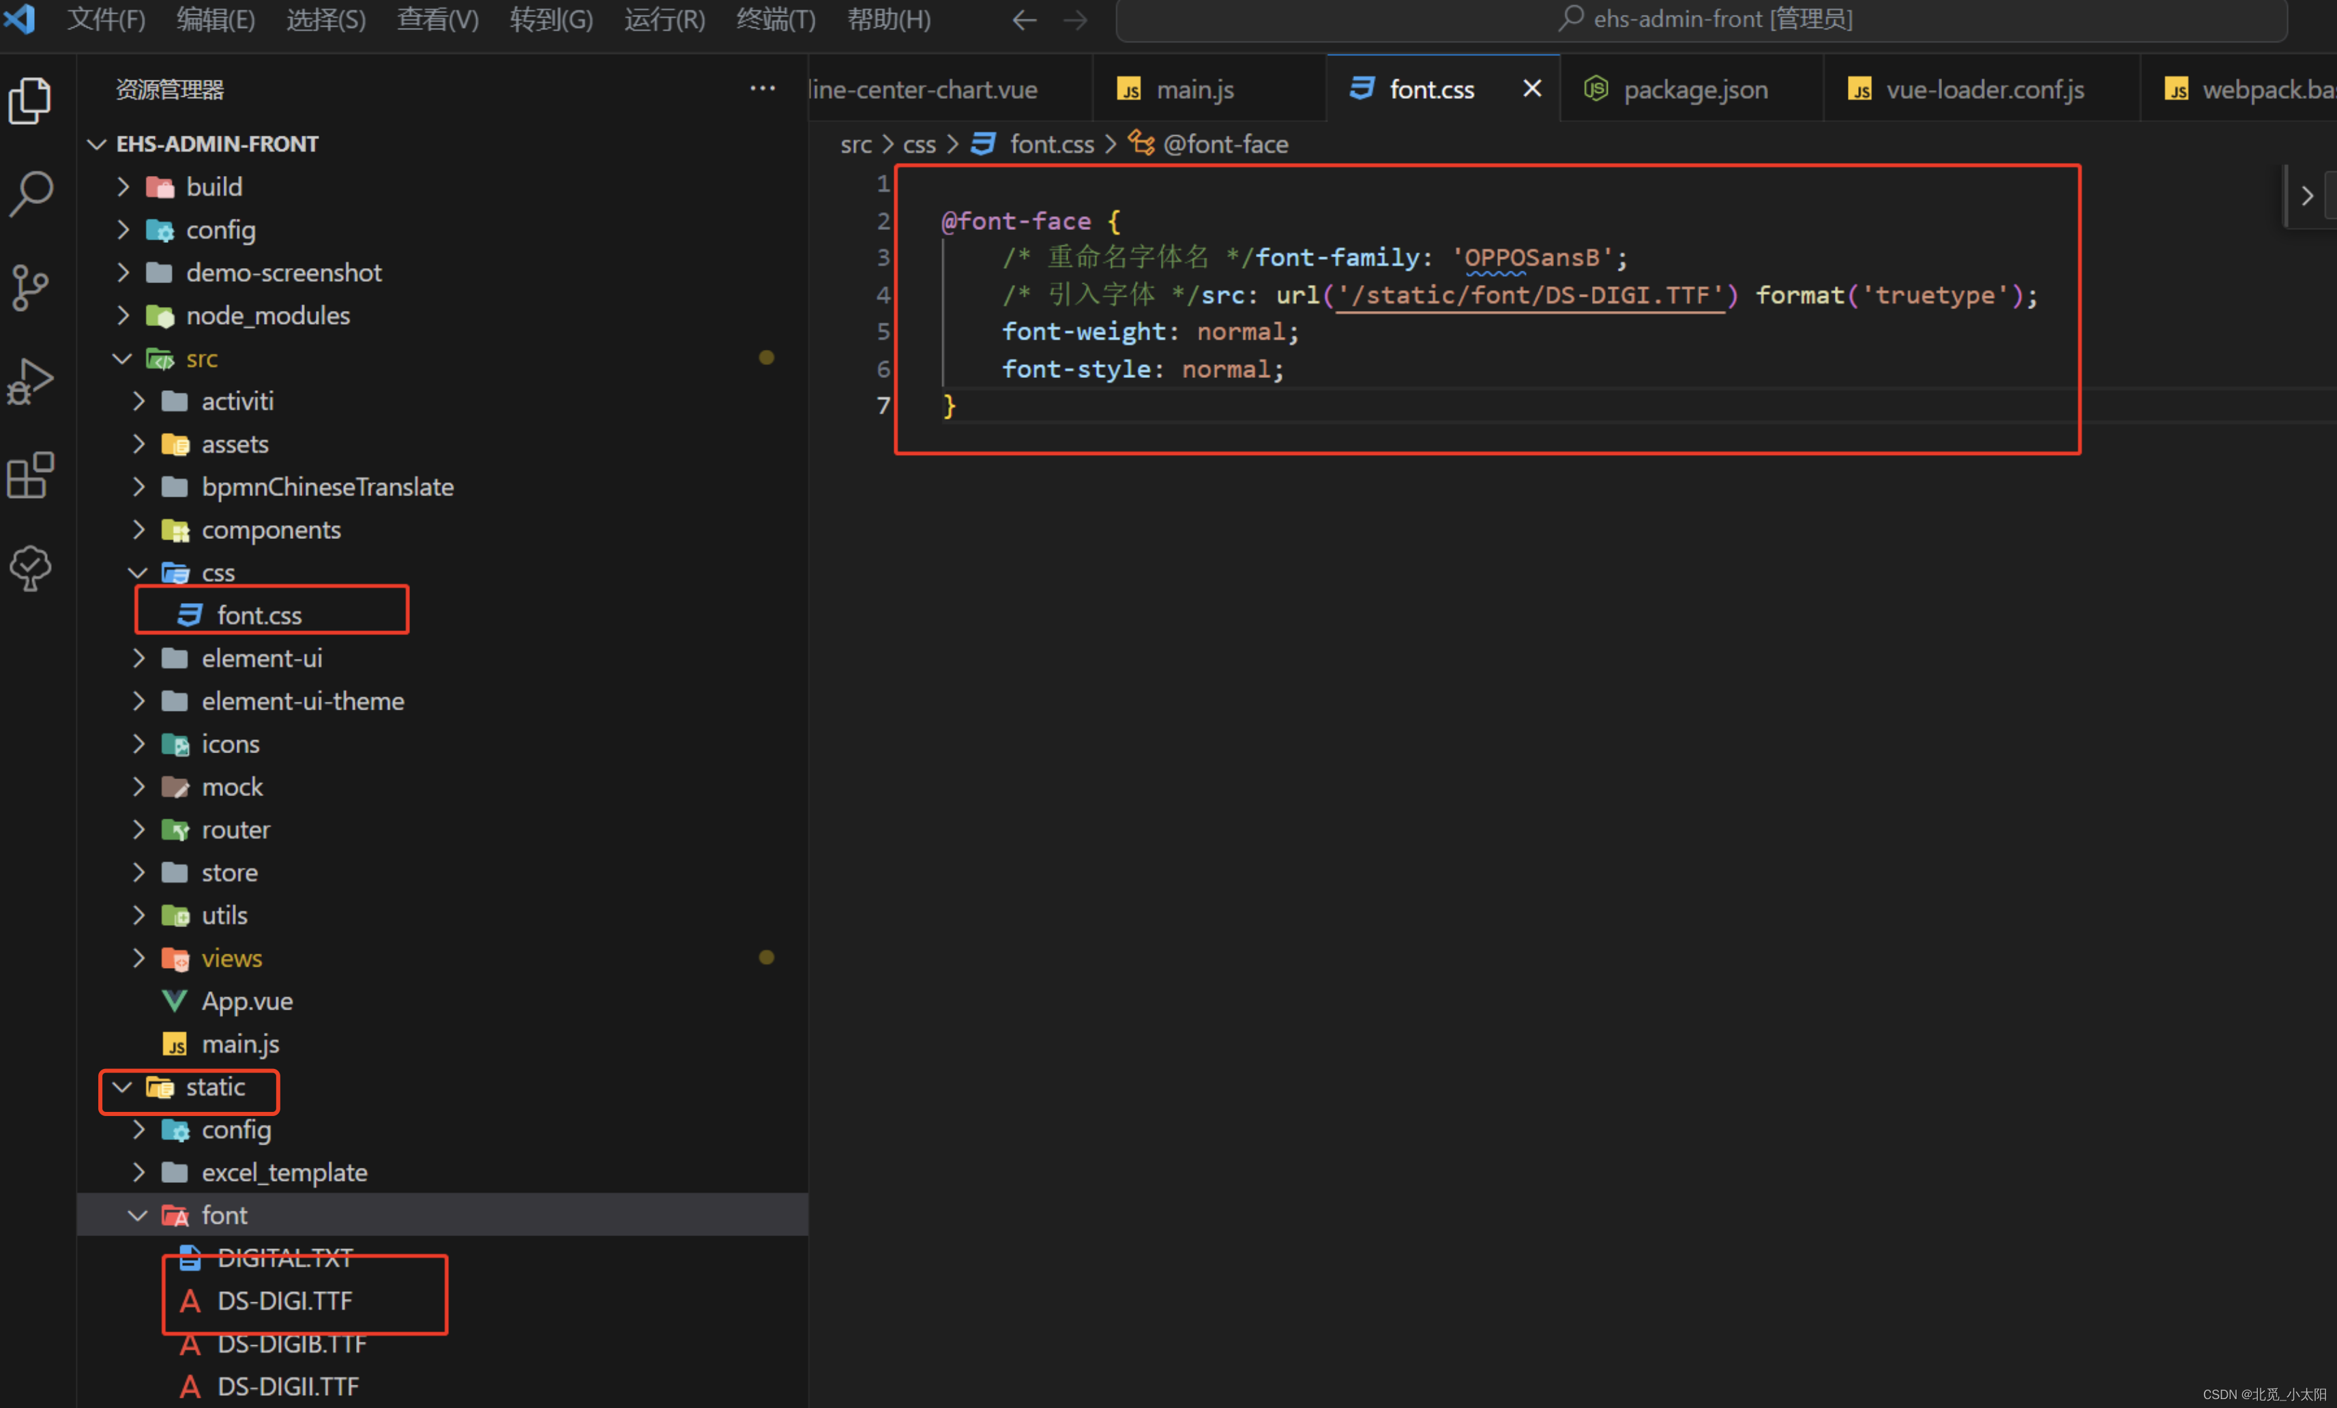Screen dimensions: 2337x1408
Task: Click the tree-shaped activity bar icon
Action: pos(30,568)
